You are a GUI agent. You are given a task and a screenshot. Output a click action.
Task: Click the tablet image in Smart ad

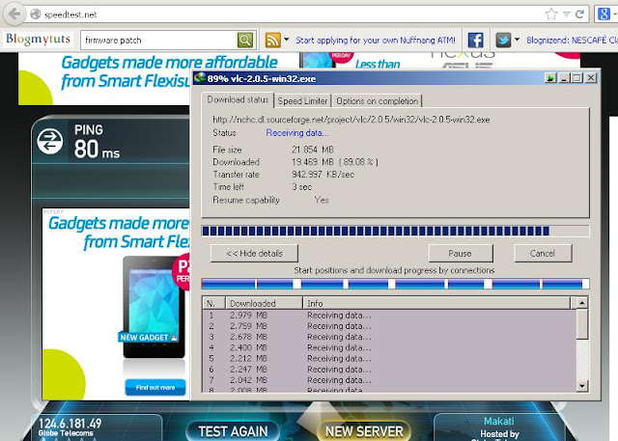(154, 307)
